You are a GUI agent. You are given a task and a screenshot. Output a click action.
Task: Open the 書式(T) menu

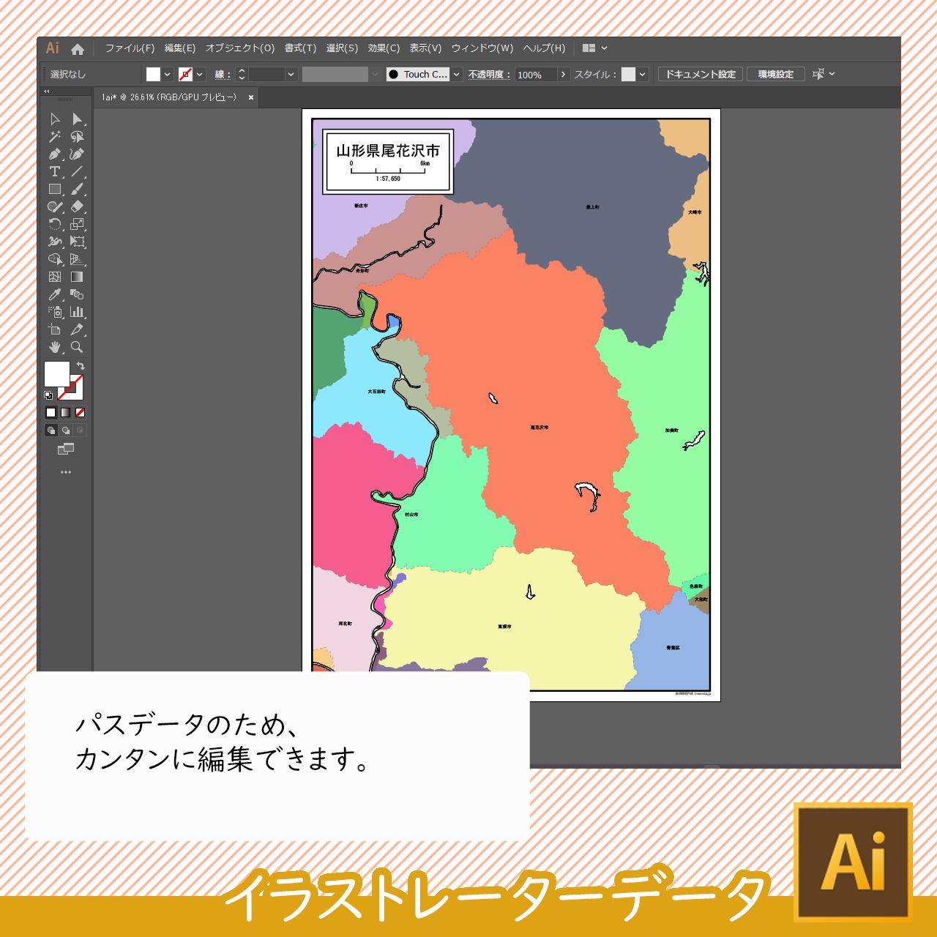coord(300,48)
